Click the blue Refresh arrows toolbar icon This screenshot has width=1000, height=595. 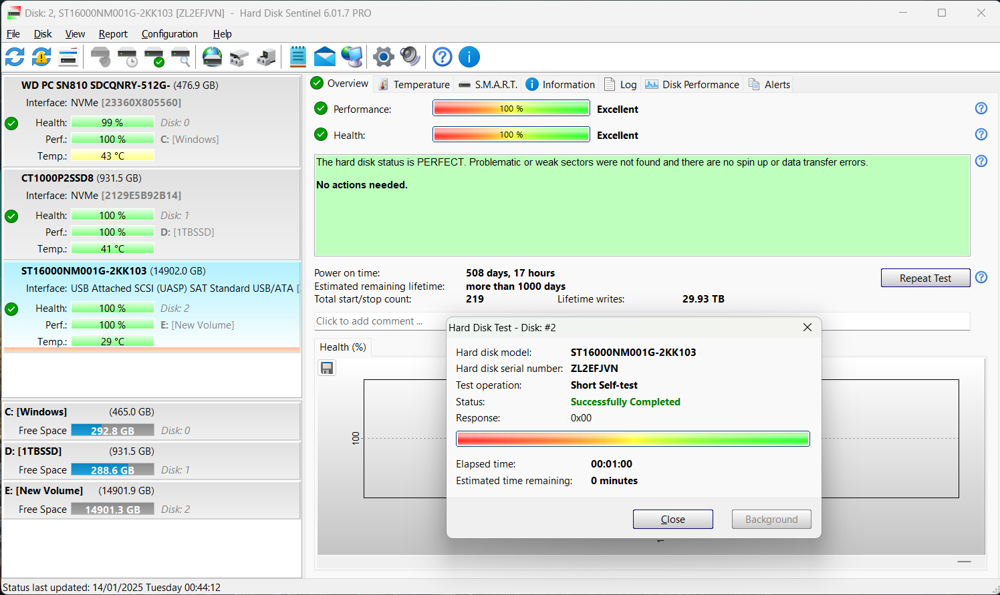[x=15, y=57]
